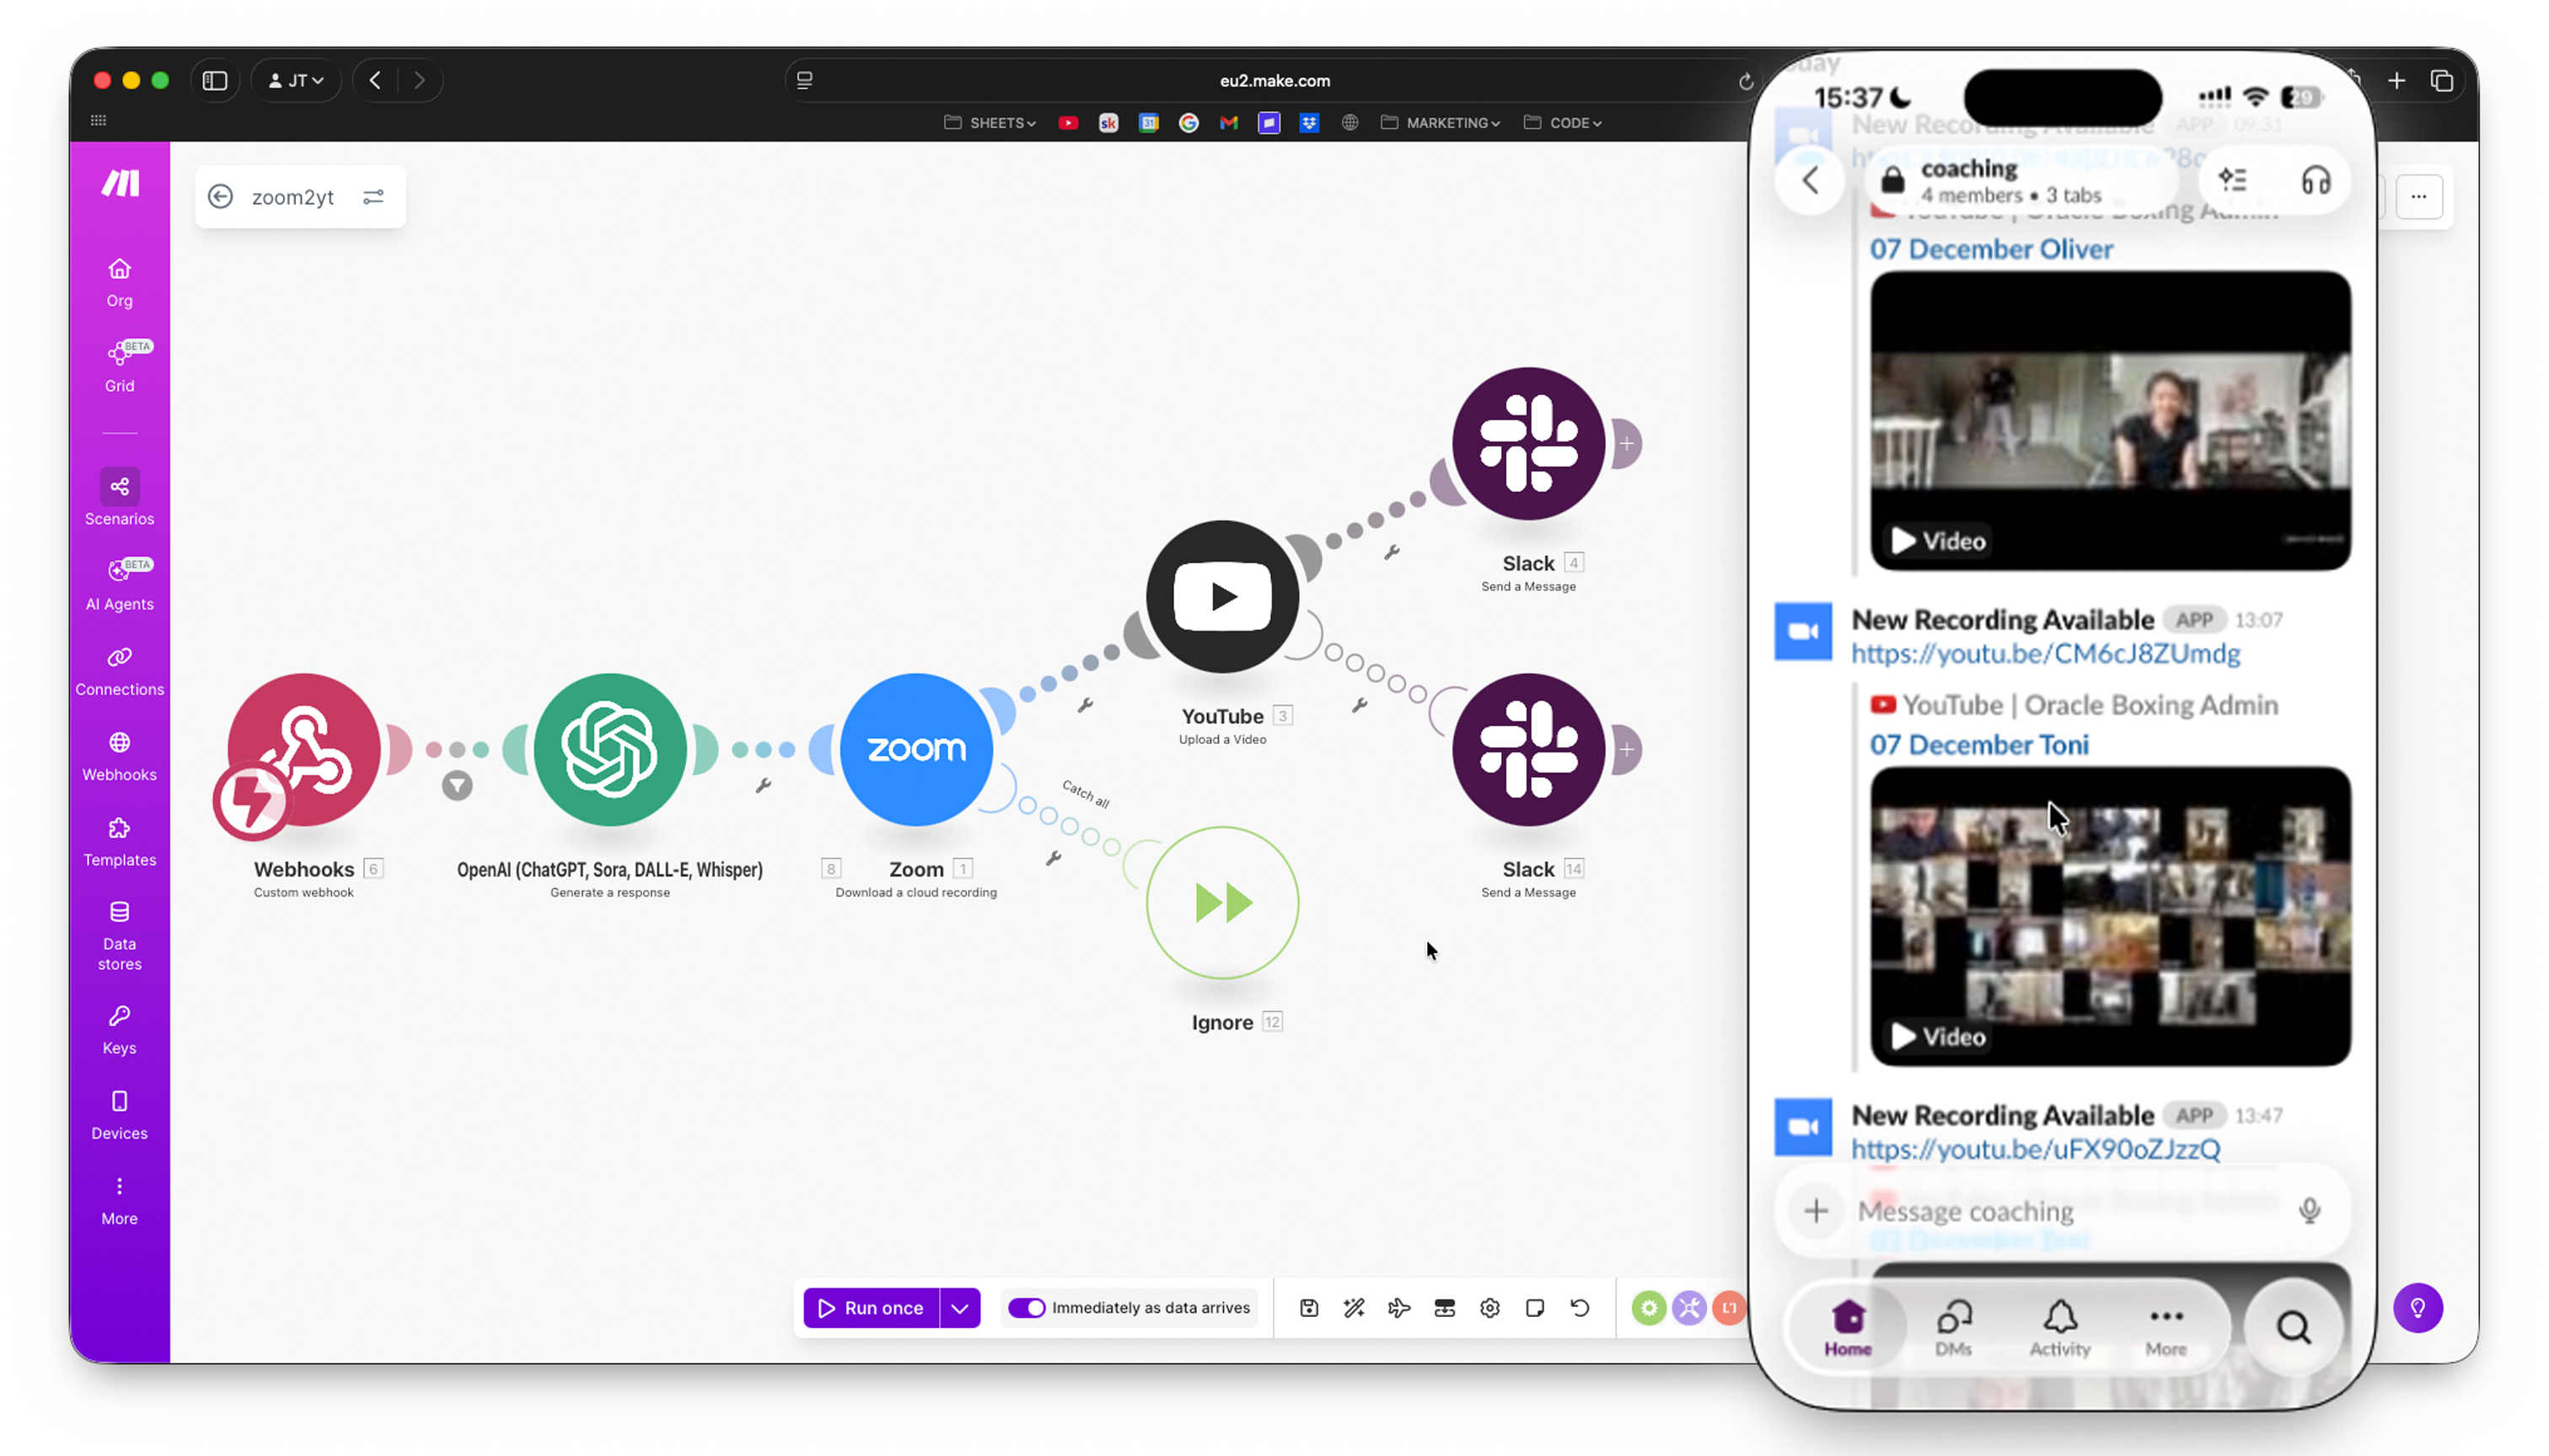Open the SHEETS bookmarks folder dropdown
Screen dimensions: 2549x1456
pyautogui.click(x=989, y=122)
